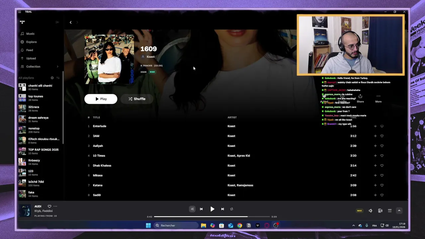
Task: Open artist Apres Kid on 10 Times
Action: [x=244, y=156]
